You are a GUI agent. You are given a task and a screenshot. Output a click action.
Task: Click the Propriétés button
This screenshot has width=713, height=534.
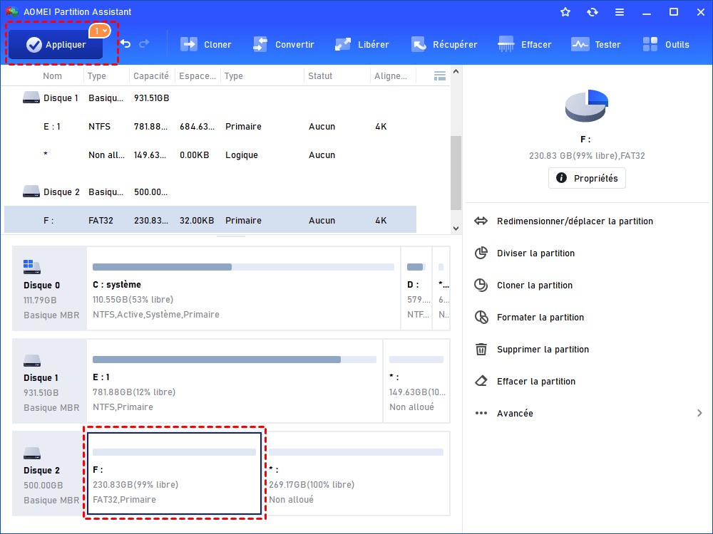point(587,178)
